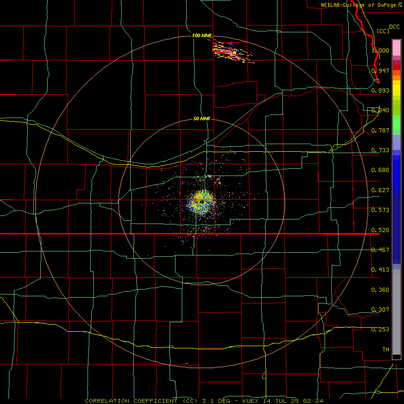The image size is (404, 404).
Task: Click the 0.413 value on the color scale
Action: [x=380, y=270]
